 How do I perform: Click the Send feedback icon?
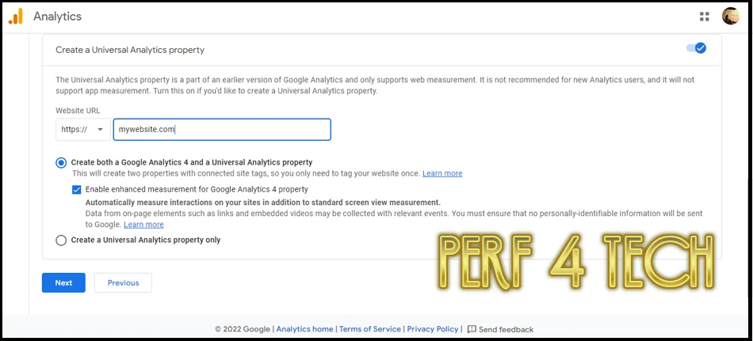click(x=472, y=329)
